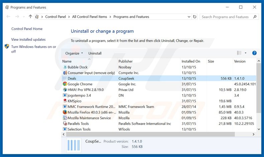Click the CoupSeek publisher cell
The image size is (264, 157).
[x=126, y=78]
